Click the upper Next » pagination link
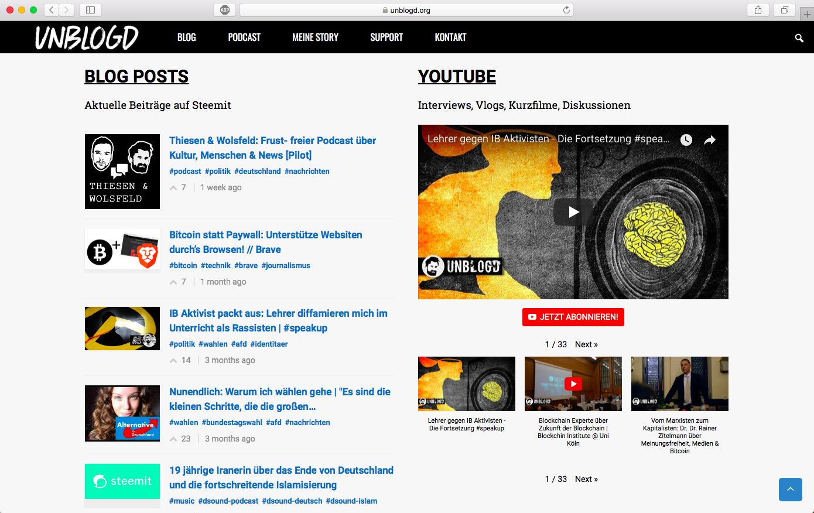This screenshot has height=513, width=814. click(x=586, y=344)
